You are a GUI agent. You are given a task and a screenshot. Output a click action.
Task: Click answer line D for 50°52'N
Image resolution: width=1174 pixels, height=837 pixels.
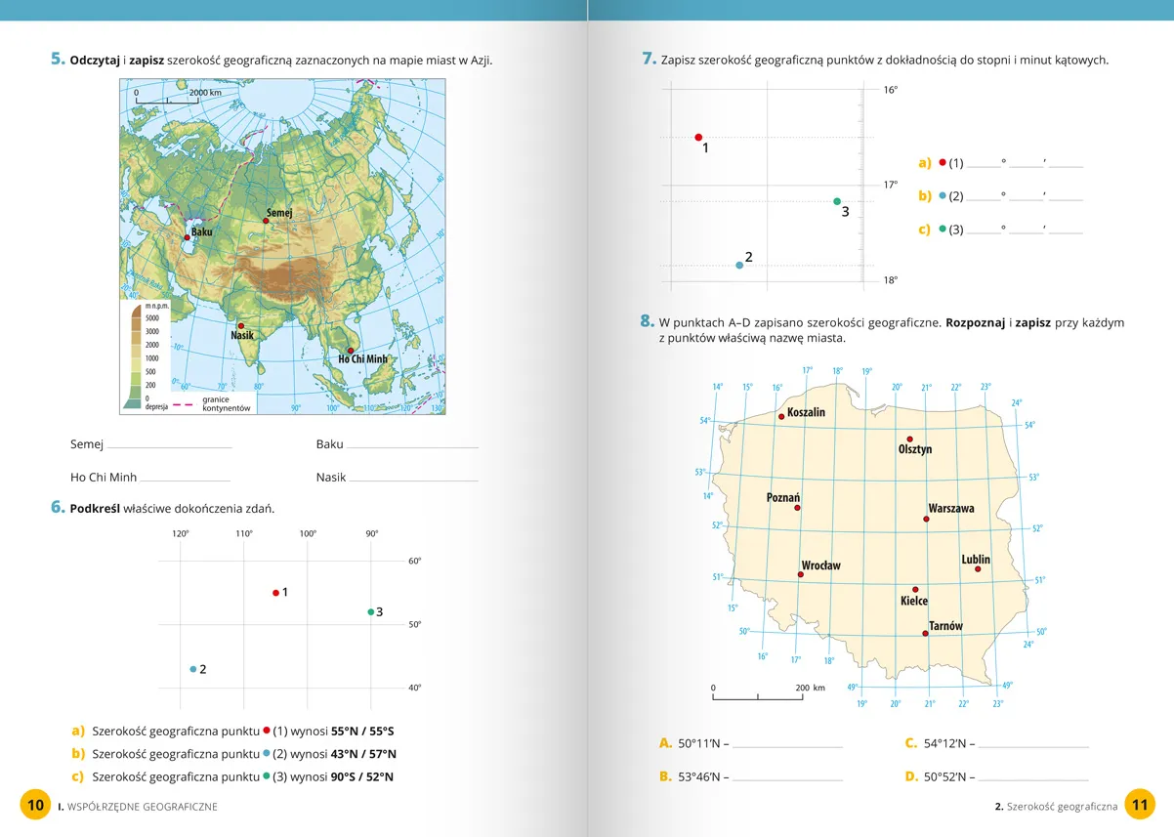click(x=1033, y=777)
